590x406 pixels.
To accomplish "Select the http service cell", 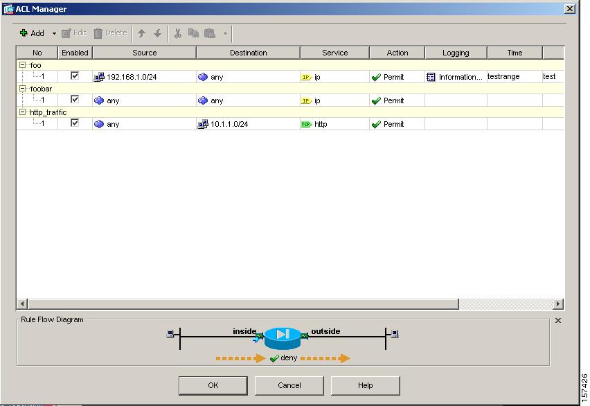I will pyautogui.click(x=335, y=124).
